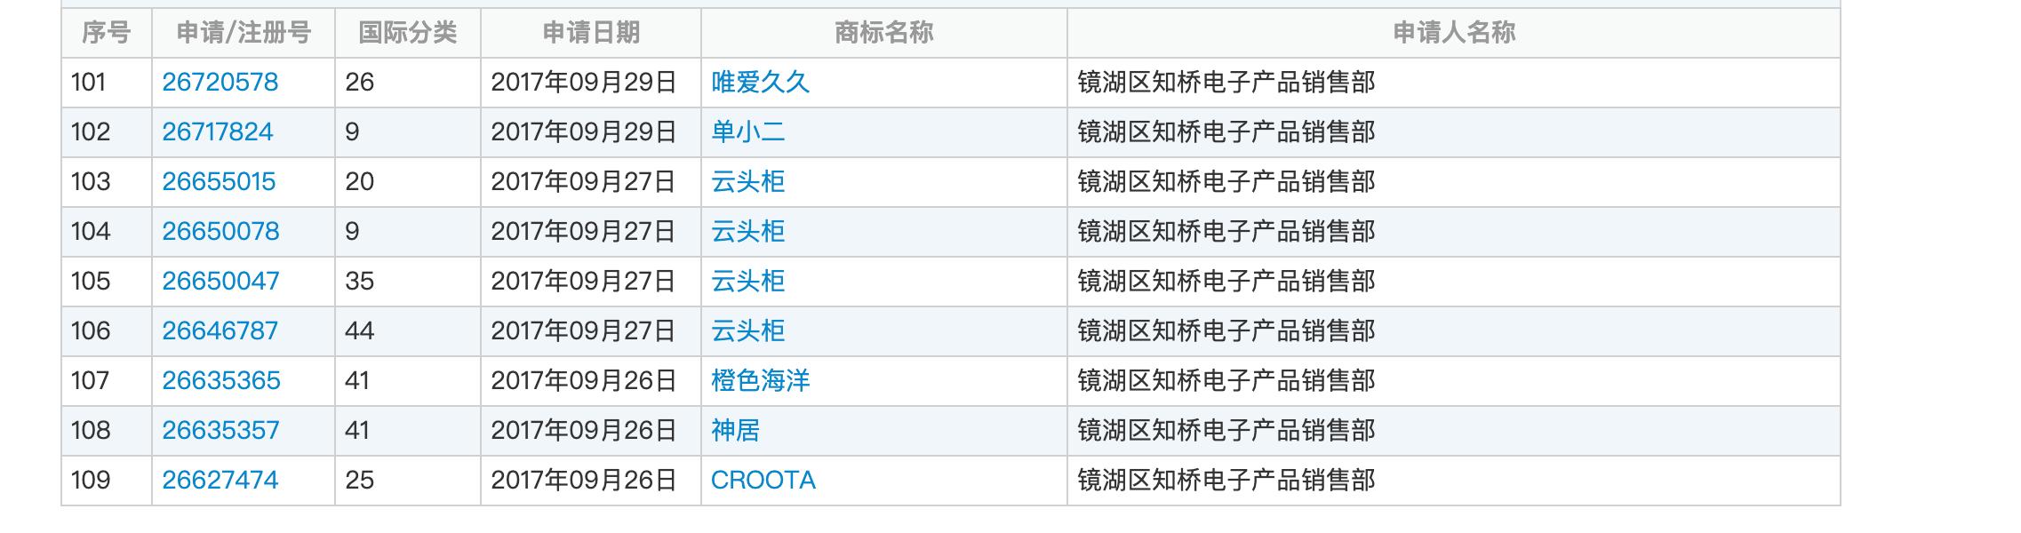Open trademark 单小二
The image size is (2021, 533).
pyautogui.click(x=747, y=132)
